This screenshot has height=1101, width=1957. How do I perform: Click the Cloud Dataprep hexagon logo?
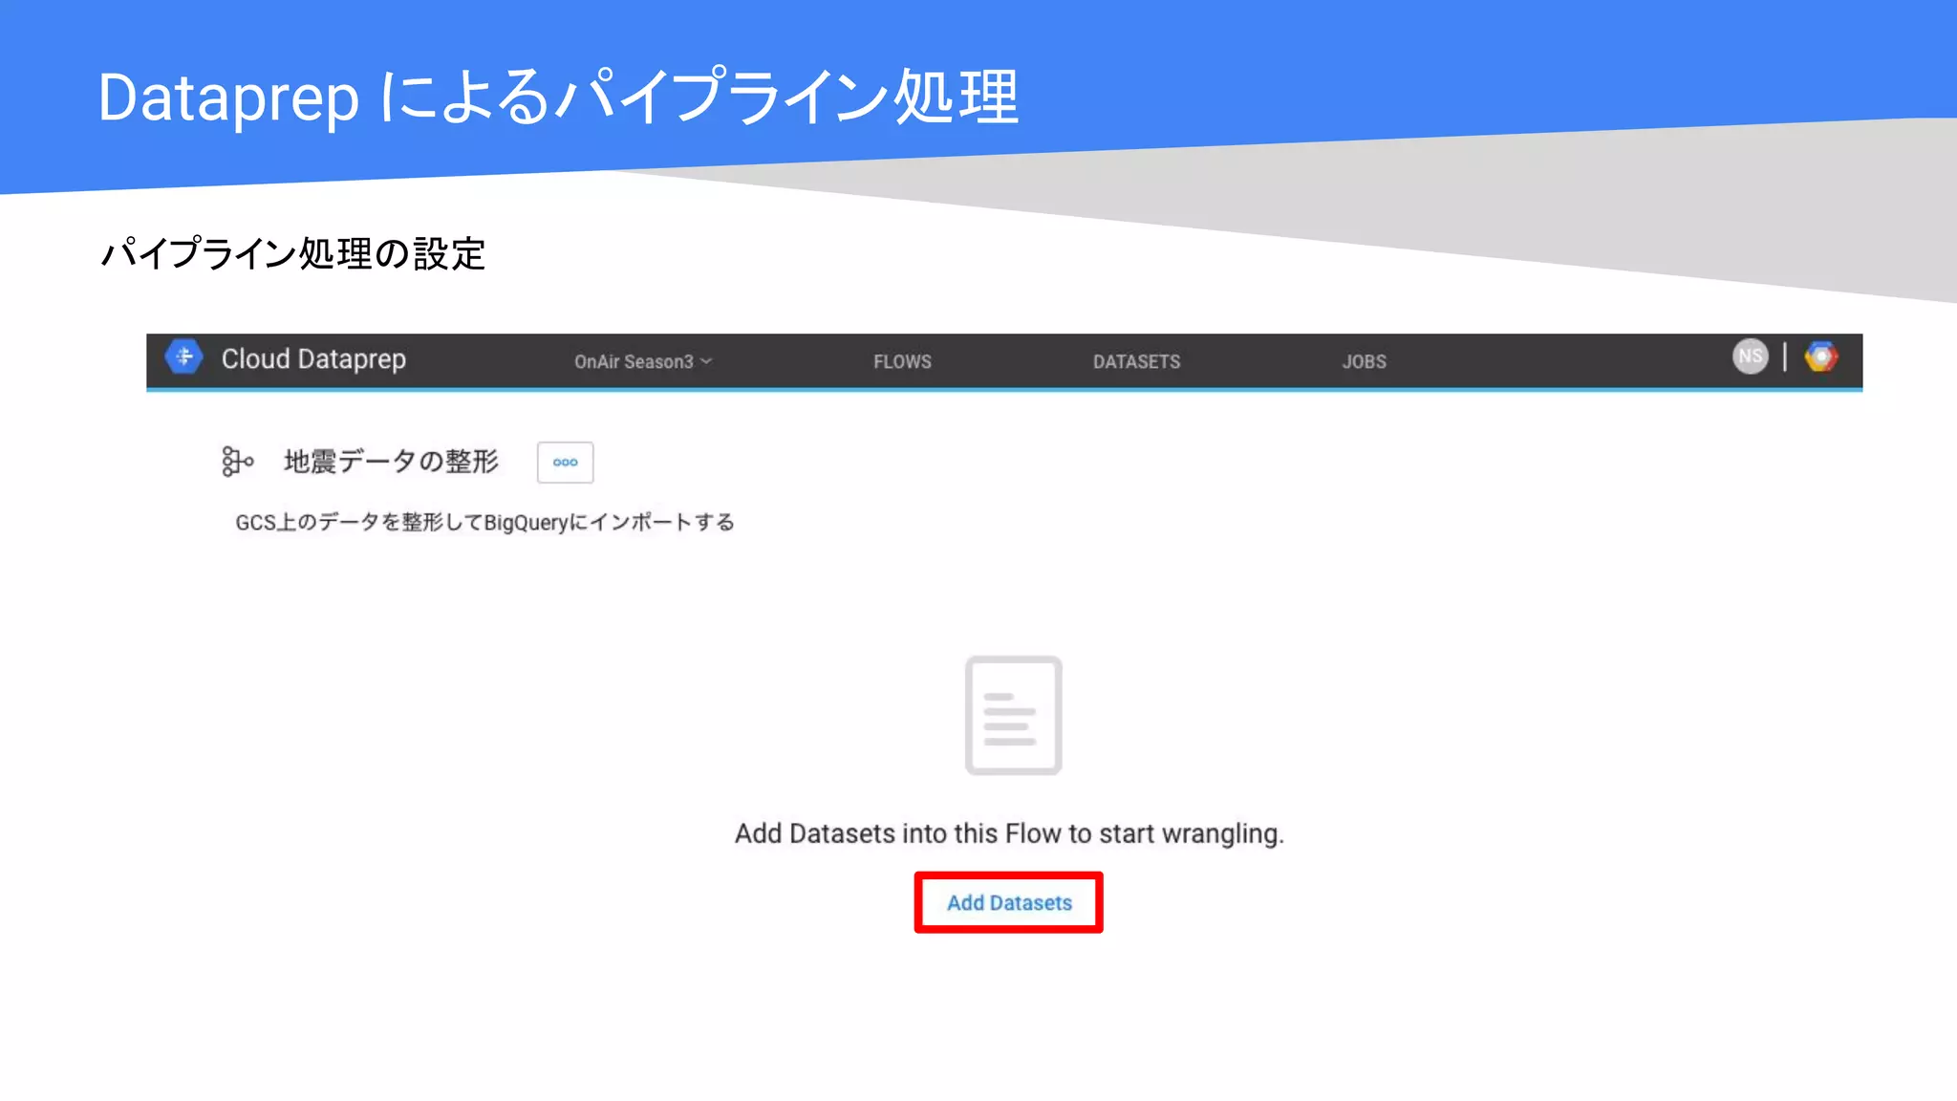click(183, 357)
